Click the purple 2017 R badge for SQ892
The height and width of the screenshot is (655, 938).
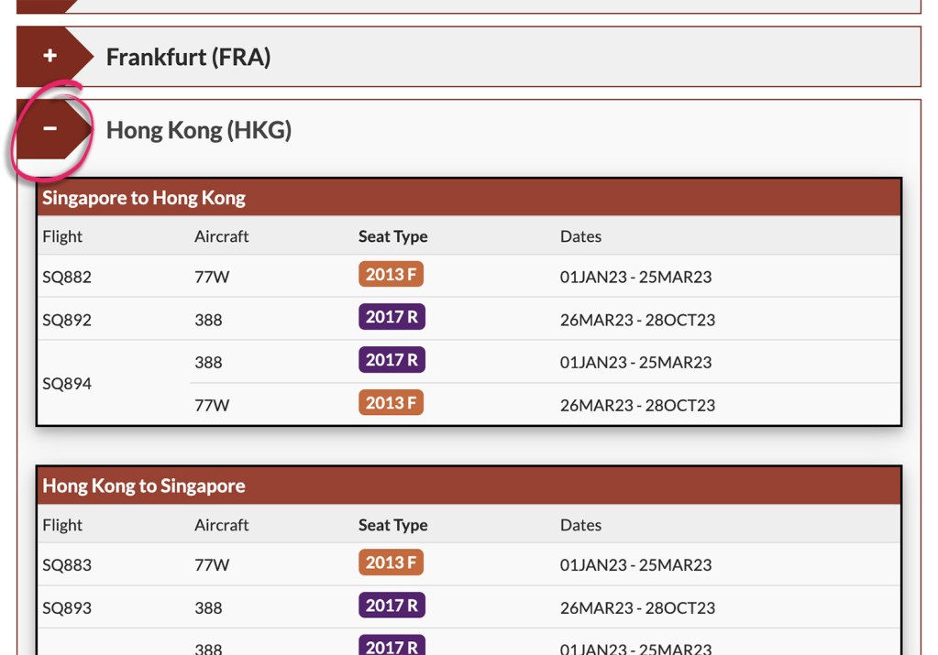391,316
